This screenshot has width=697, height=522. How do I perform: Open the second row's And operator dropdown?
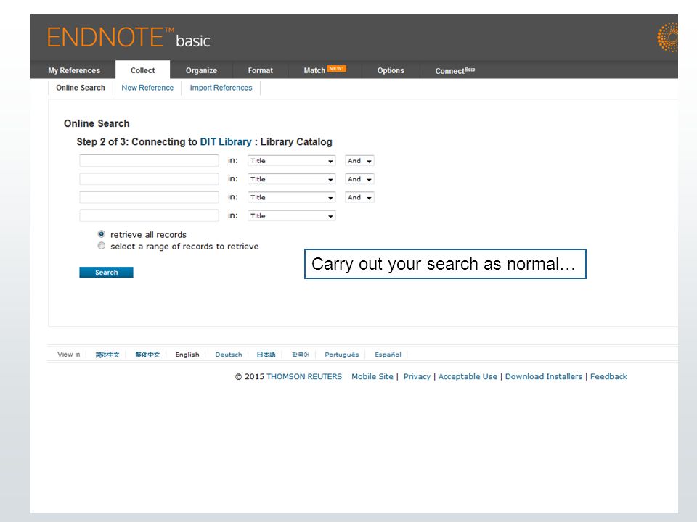click(359, 179)
